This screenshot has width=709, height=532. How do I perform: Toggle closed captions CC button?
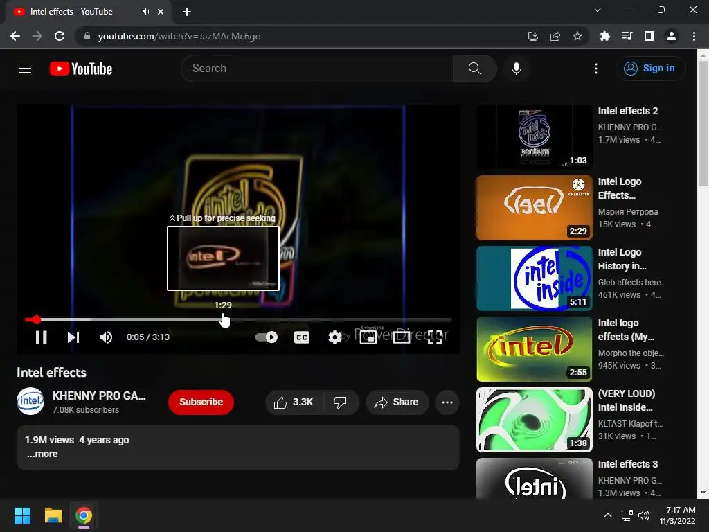click(302, 337)
